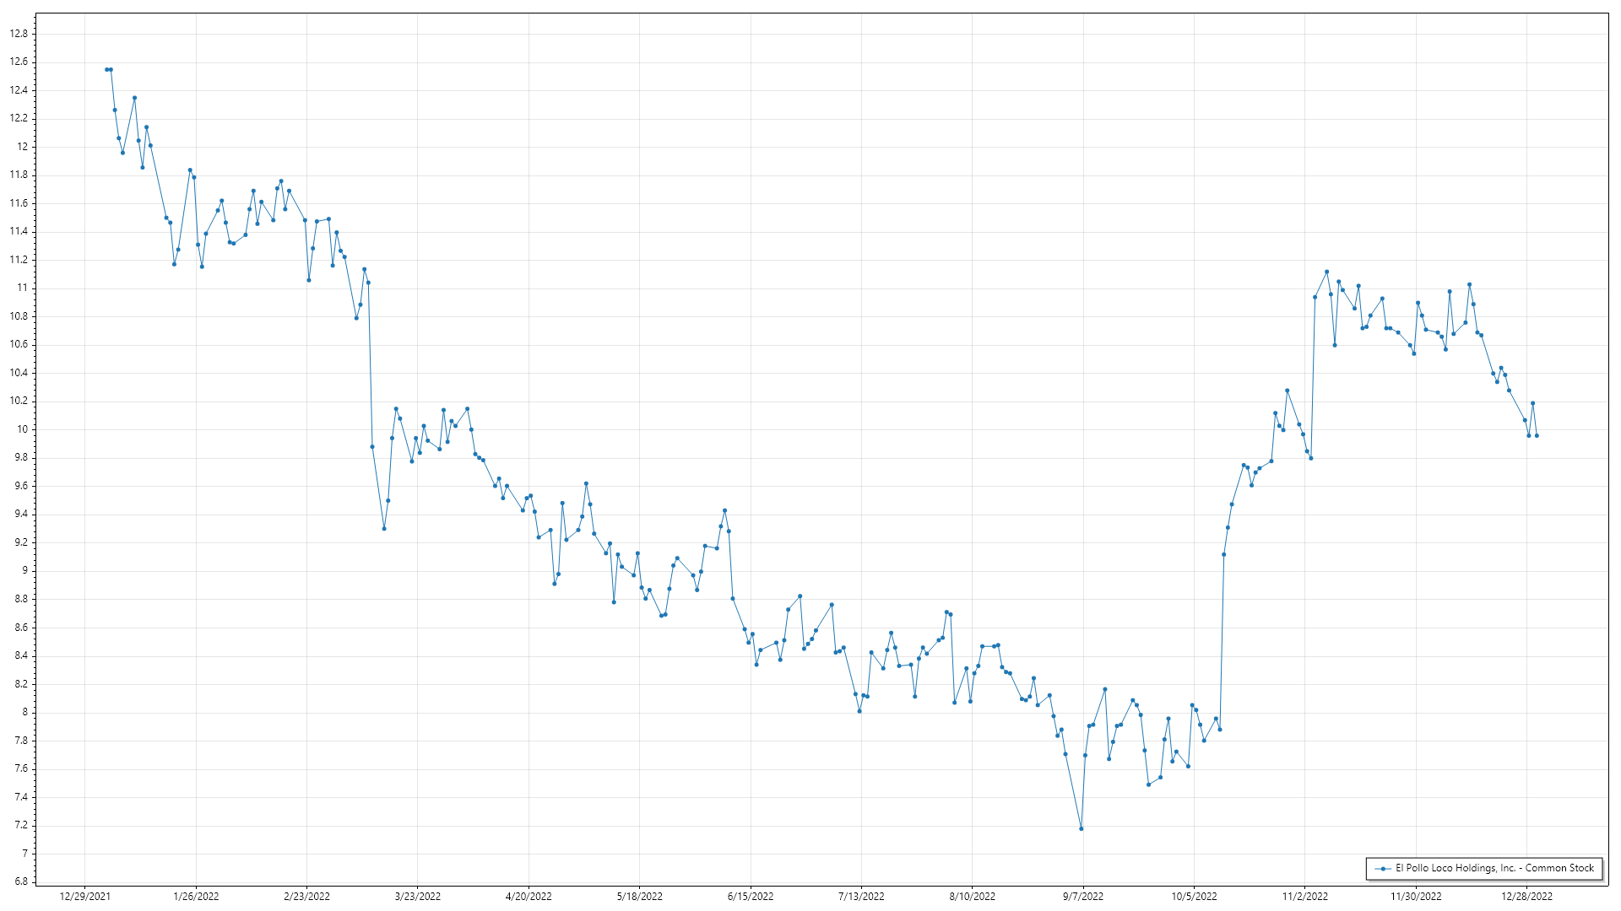
Task: Select the 12/28/2022 date tick label
Action: pos(1526,897)
